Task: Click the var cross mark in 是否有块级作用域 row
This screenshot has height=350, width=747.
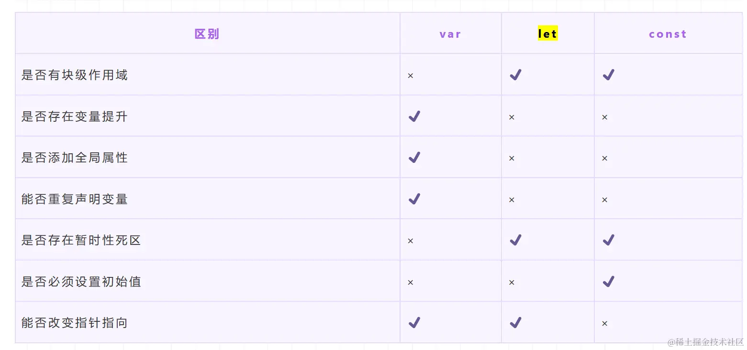Action: [x=410, y=76]
